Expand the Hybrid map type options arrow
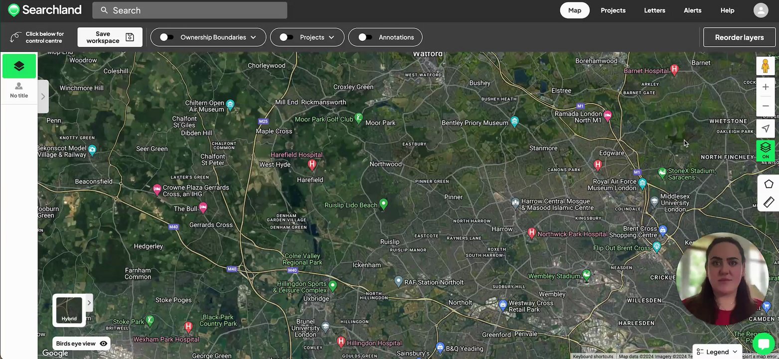The image size is (779, 359). coord(89,303)
